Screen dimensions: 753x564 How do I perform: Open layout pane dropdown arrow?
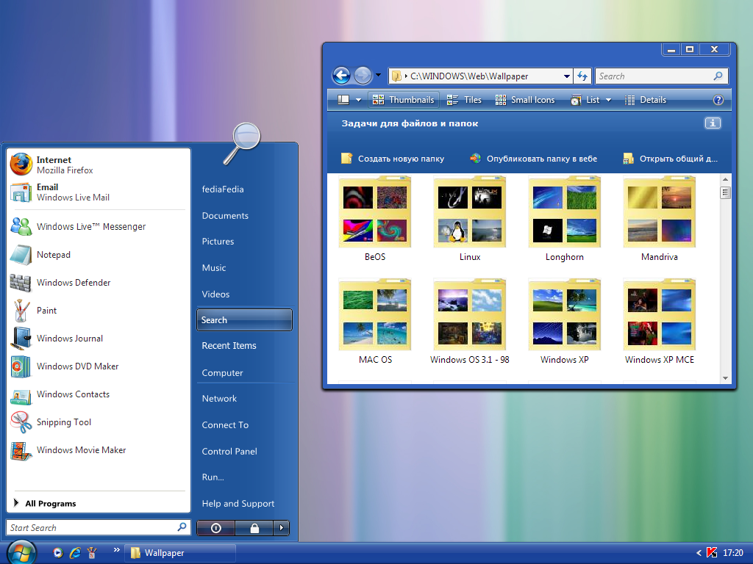click(x=358, y=100)
